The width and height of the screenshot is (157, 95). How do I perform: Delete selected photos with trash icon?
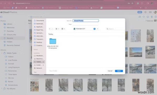tap(152, 17)
